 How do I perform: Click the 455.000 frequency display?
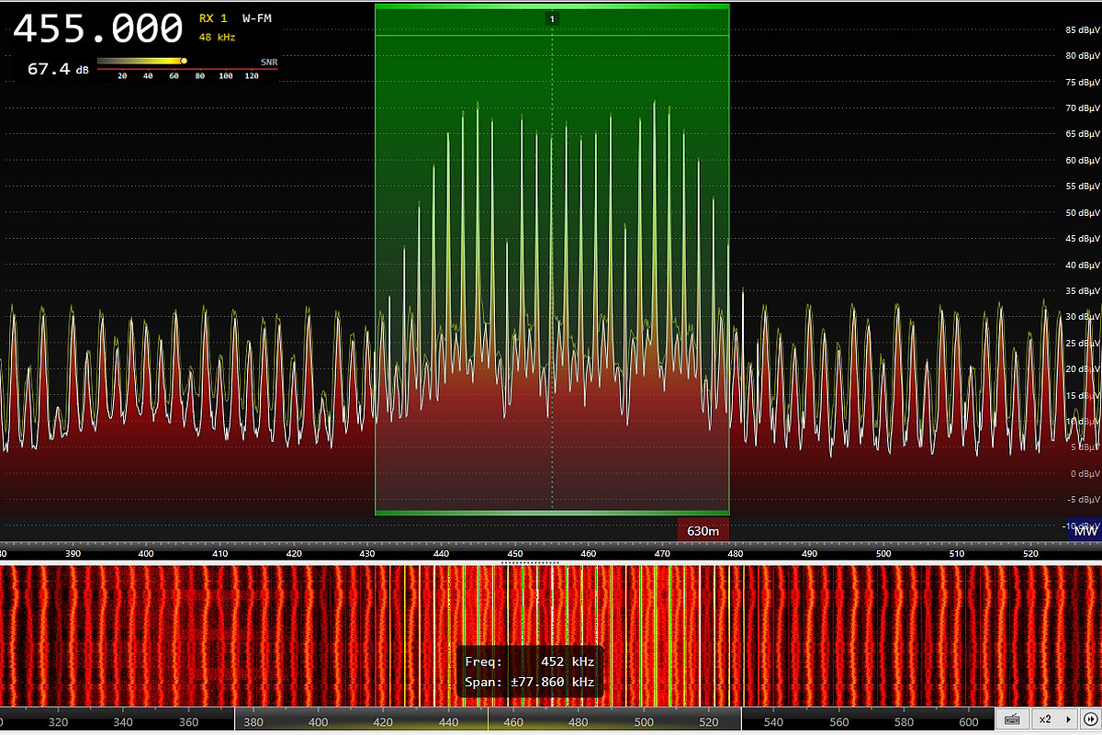97,29
